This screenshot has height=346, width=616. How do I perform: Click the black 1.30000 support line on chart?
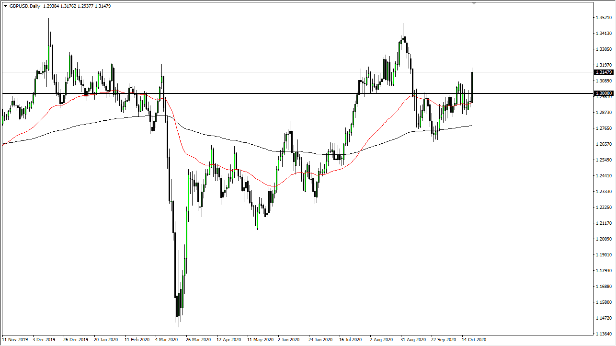[x=287, y=94]
